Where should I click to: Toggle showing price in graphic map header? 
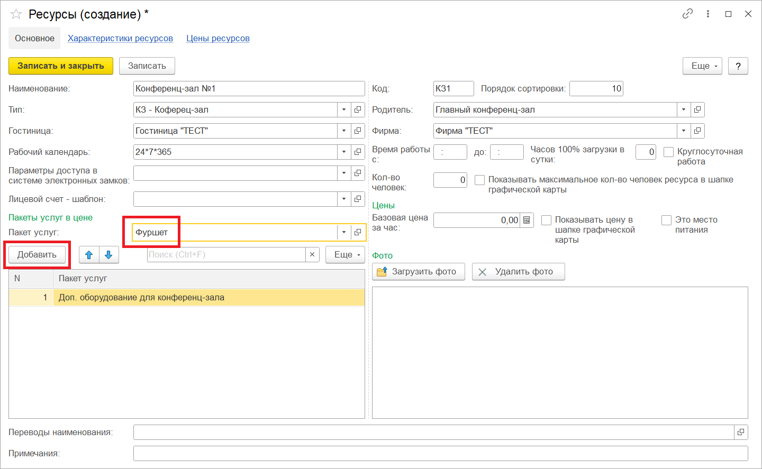[546, 220]
